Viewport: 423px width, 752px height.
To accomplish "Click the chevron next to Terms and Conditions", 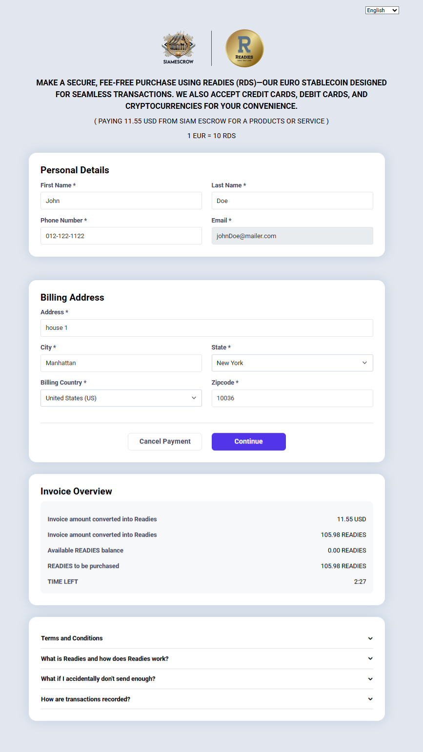I will point(370,638).
